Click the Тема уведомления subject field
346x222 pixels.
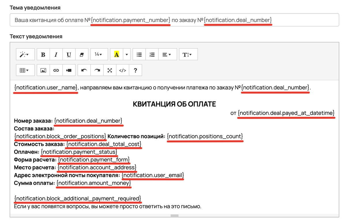(174, 20)
